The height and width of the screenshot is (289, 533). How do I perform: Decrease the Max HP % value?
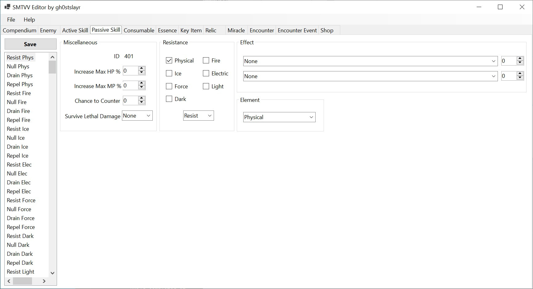coord(142,73)
